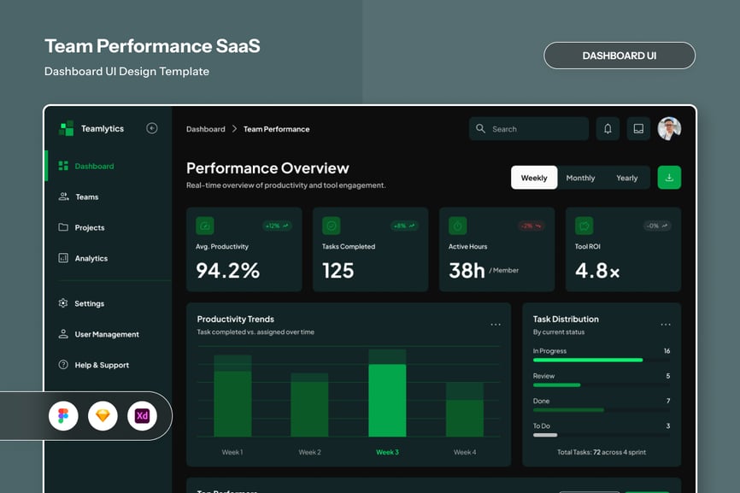Click the notification bell icon

(608, 129)
